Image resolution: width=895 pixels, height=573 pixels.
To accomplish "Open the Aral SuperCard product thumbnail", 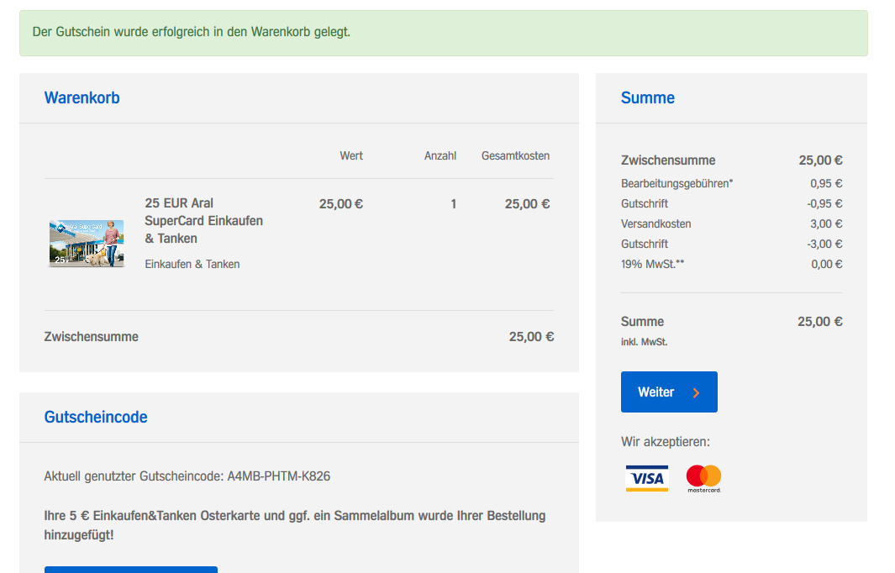I will [87, 244].
